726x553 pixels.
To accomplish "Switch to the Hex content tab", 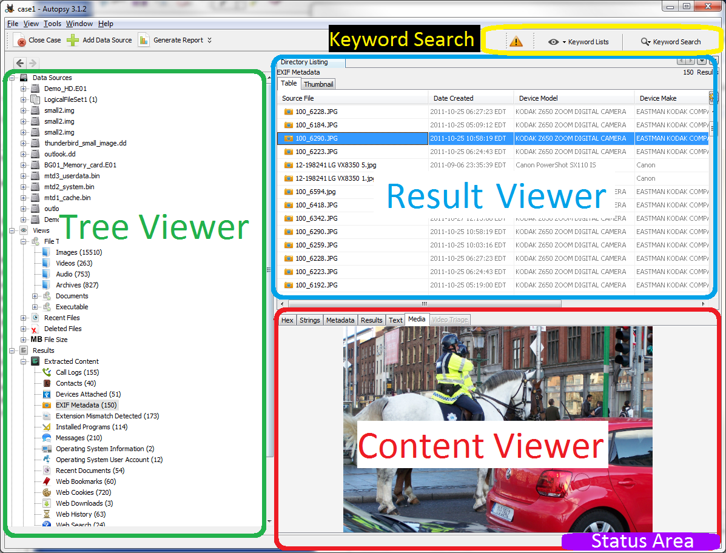I will (x=287, y=320).
